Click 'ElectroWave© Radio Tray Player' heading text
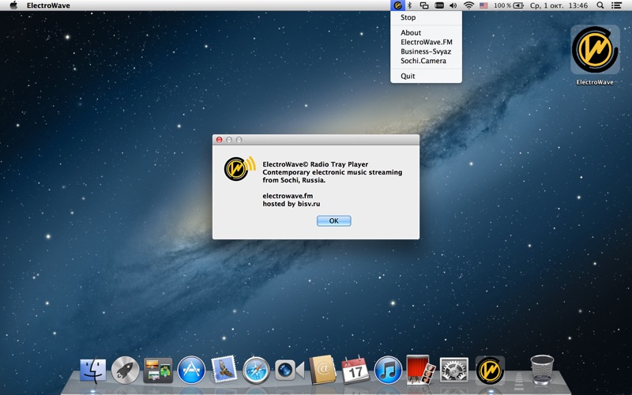Image resolution: width=632 pixels, height=395 pixels. [315, 164]
